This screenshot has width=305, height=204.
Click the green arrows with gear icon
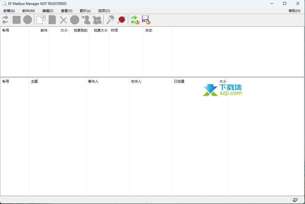click(x=135, y=20)
